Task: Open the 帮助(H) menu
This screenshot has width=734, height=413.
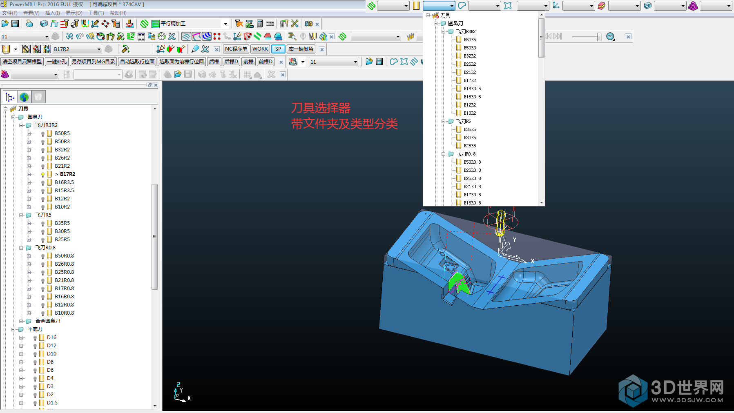Action: pyautogui.click(x=118, y=13)
